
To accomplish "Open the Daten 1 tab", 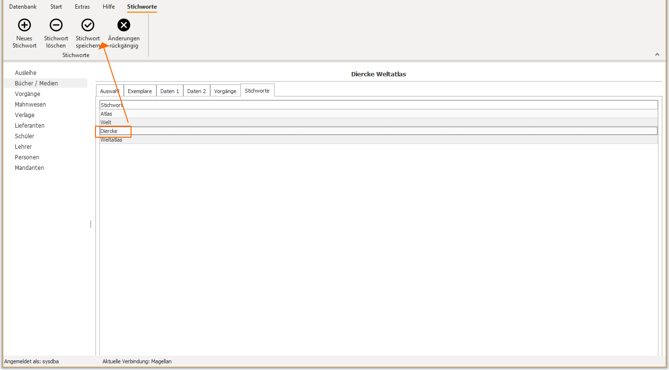I will pos(169,91).
